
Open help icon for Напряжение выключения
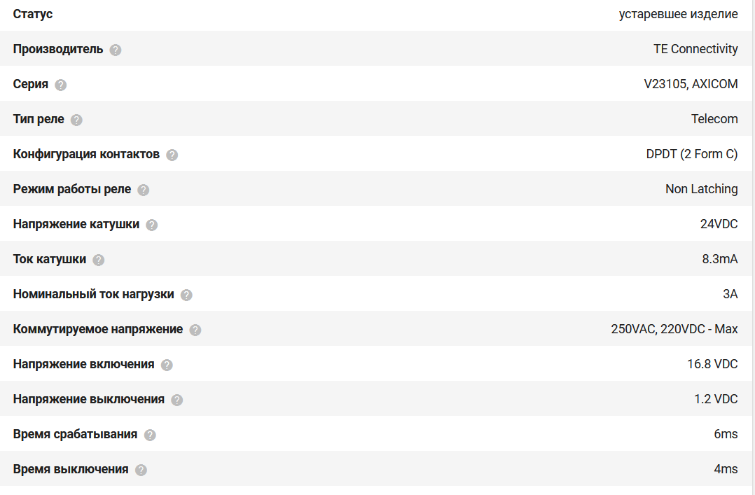pos(177,400)
